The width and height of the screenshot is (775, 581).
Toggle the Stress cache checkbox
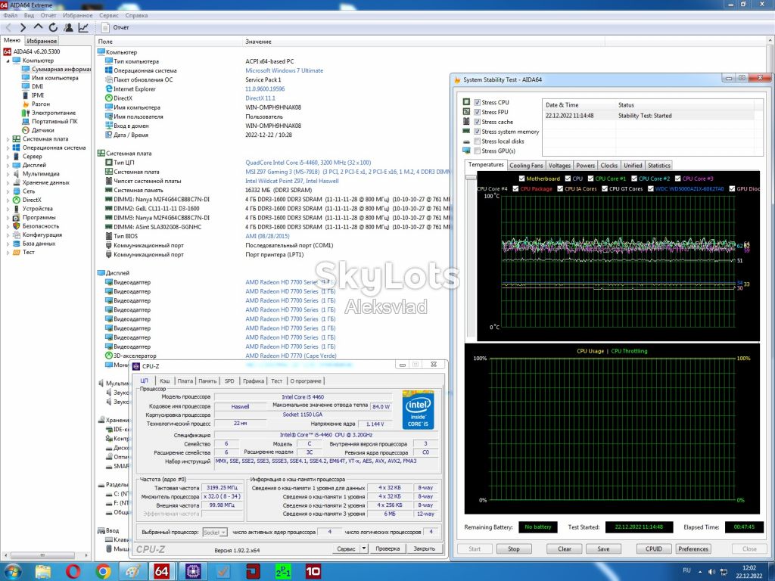[477, 122]
